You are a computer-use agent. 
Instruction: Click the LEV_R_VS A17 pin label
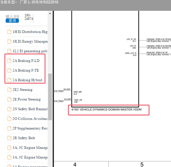pyautogui.click(x=131, y=40)
